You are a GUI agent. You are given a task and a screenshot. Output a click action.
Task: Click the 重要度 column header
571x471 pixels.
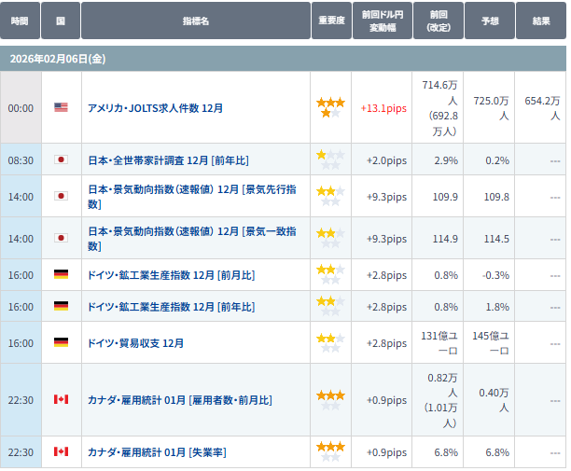point(330,21)
